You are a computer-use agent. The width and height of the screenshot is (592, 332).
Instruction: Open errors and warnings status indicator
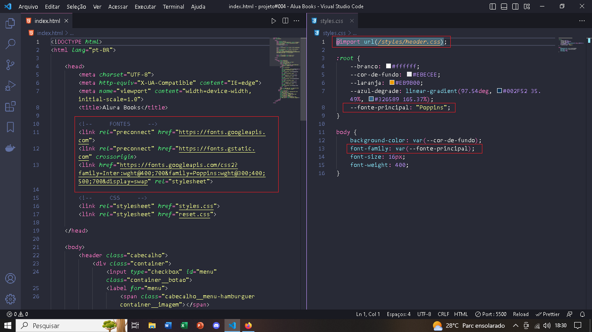tap(17, 314)
